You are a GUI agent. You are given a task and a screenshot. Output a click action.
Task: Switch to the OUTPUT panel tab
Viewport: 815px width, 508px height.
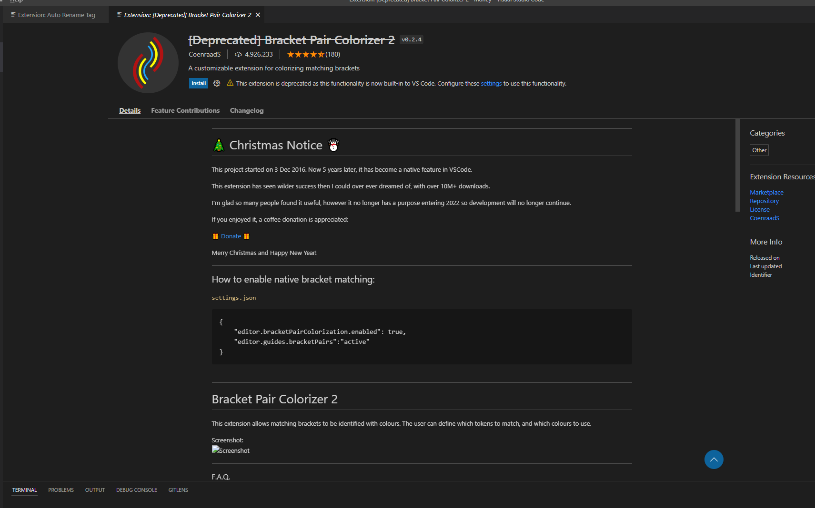point(95,490)
